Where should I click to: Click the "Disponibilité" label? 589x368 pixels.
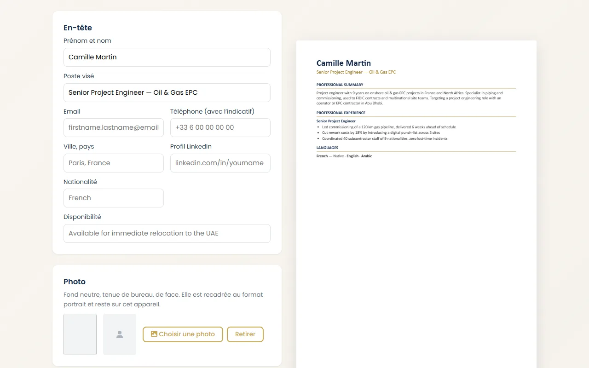[82, 217]
